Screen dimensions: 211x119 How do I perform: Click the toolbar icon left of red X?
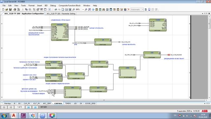(x=125, y=10)
